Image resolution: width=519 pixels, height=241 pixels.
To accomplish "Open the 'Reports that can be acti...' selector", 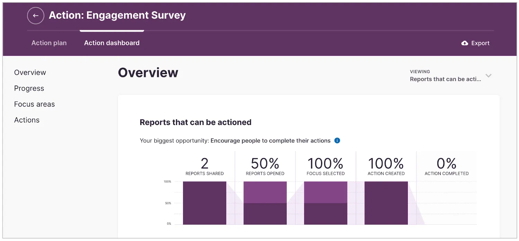I will point(445,79).
